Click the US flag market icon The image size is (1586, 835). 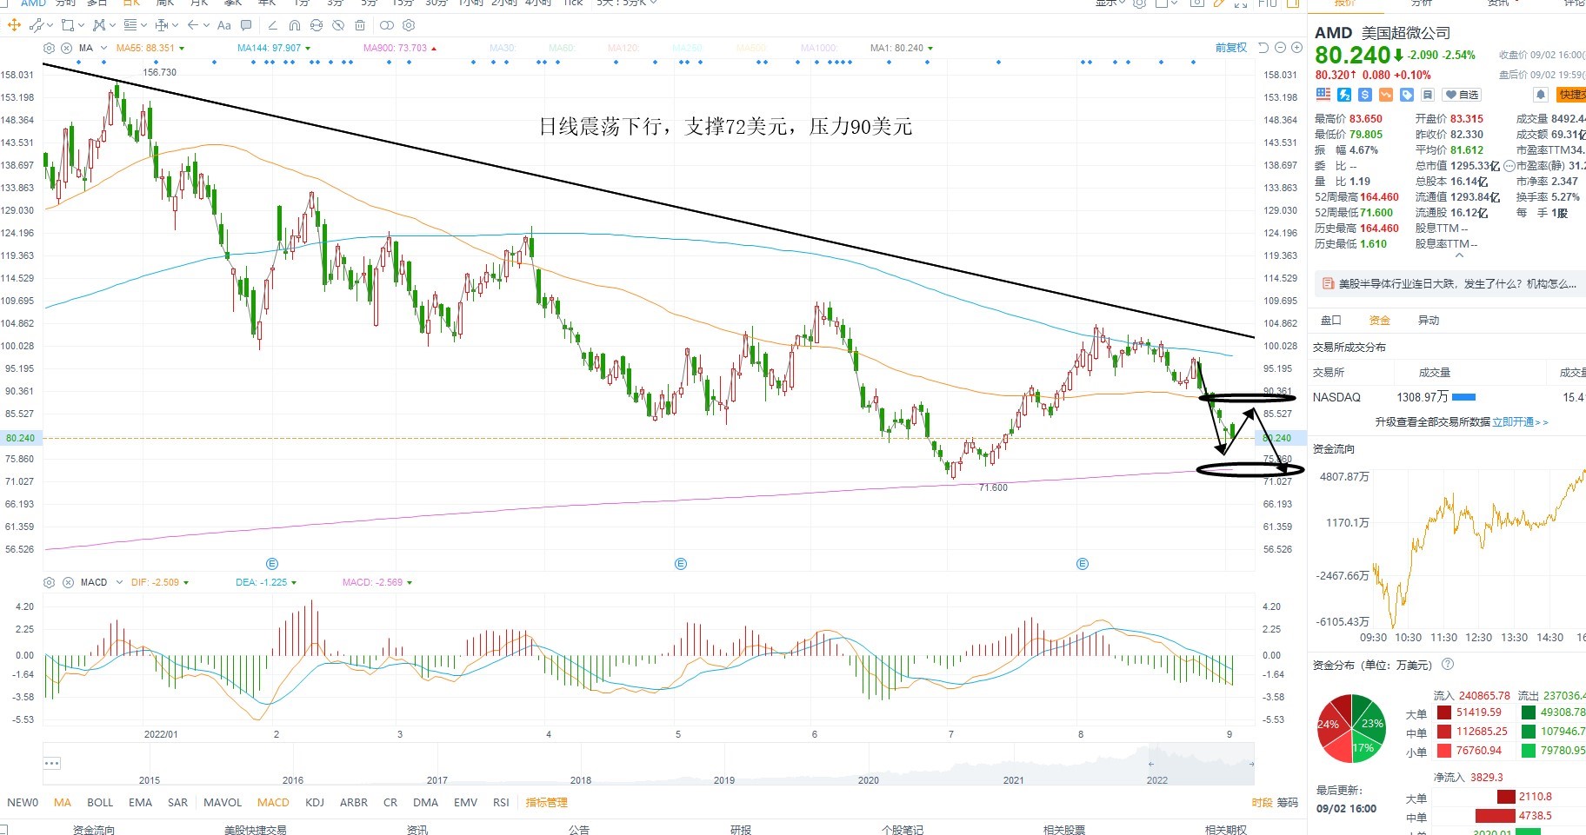[x=1323, y=94]
